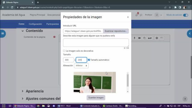Open the Alineación dropdown
192x108 pixels.
(x=81, y=66)
